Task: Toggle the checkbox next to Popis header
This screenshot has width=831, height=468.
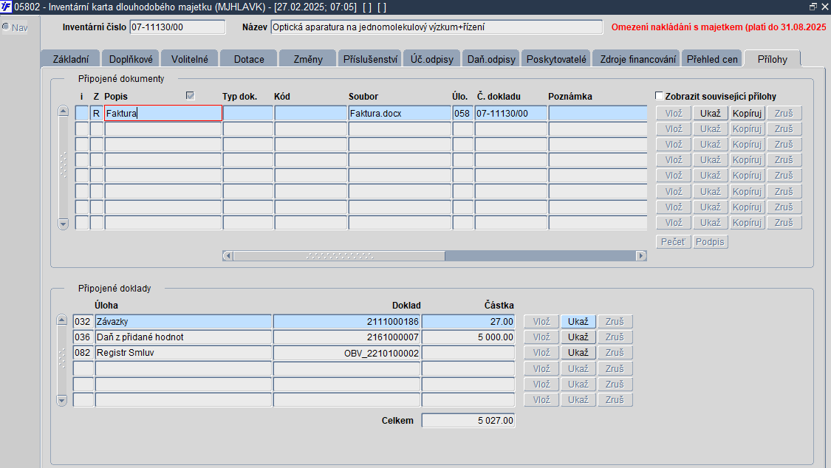Action: coord(191,96)
